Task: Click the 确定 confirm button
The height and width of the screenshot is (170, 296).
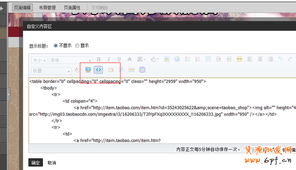Action: (35, 163)
